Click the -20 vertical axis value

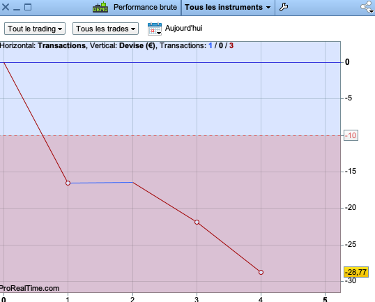pyautogui.click(x=351, y=207)
